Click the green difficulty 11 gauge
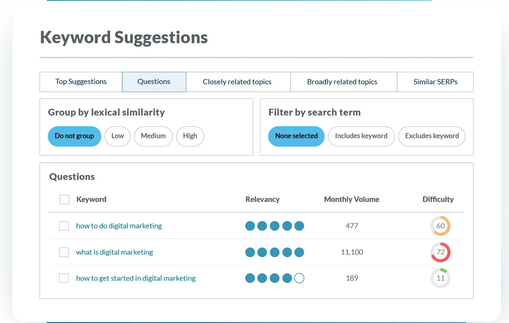The height and width of the screenshot is (323, 509). click(440, 278)
